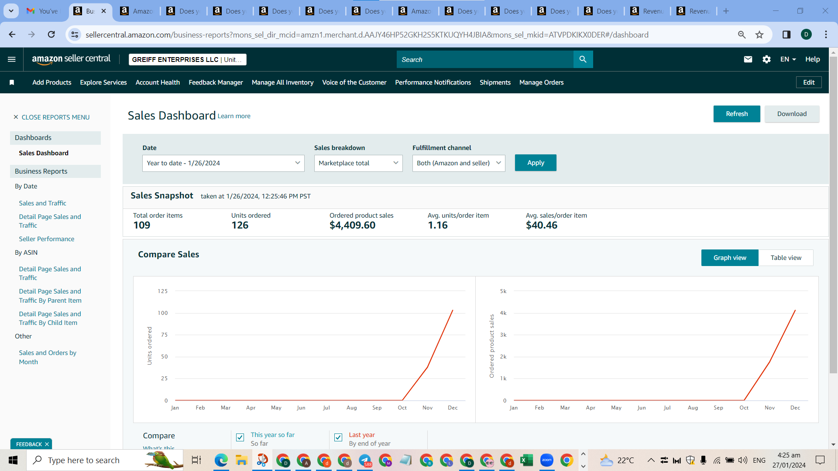This screenshot has height=471, width=838.
Task: Expand the Fulfillment channel dropdown
Action: 459,163
